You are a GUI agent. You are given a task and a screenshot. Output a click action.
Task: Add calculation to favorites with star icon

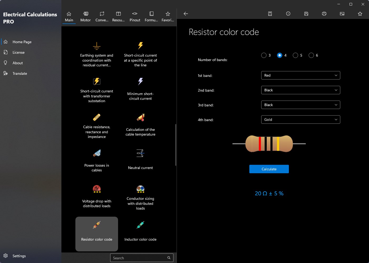pos(360,14)
